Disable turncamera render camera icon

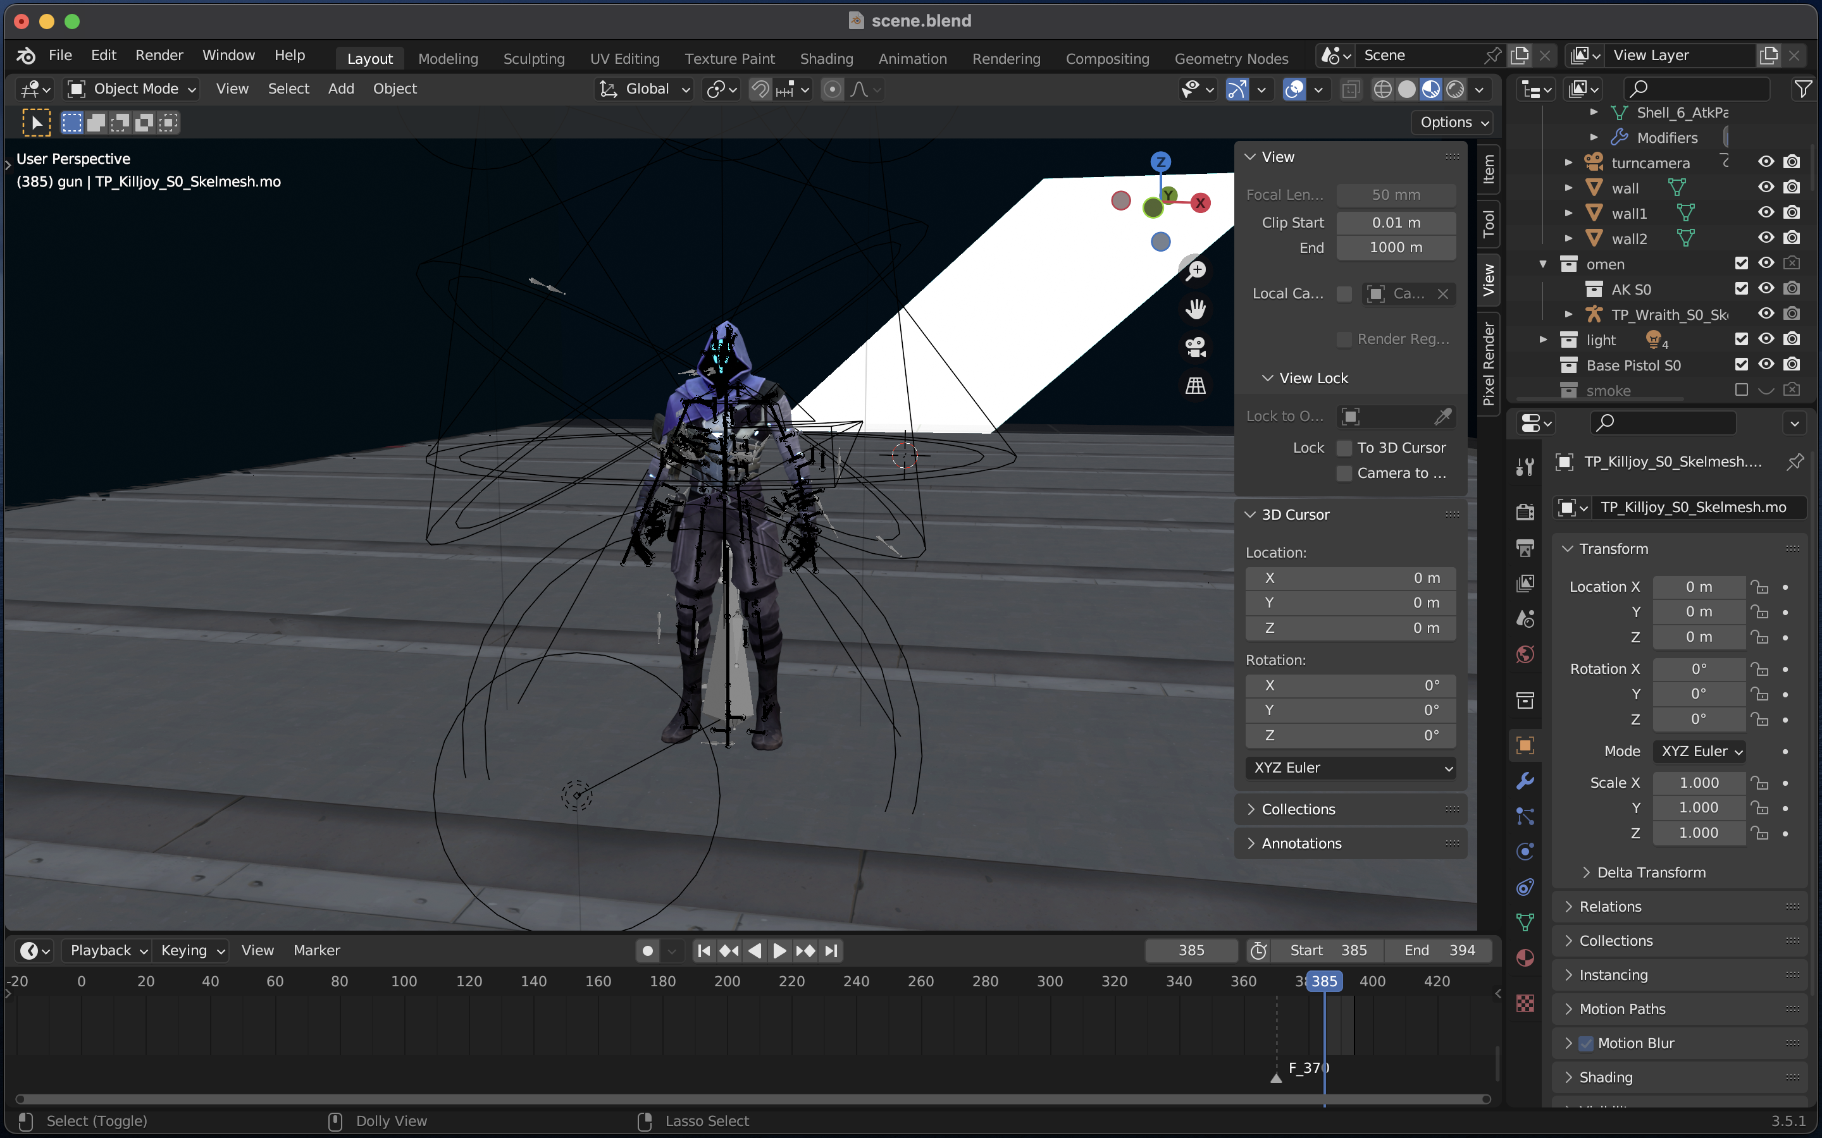click(x=1792, y=162)
